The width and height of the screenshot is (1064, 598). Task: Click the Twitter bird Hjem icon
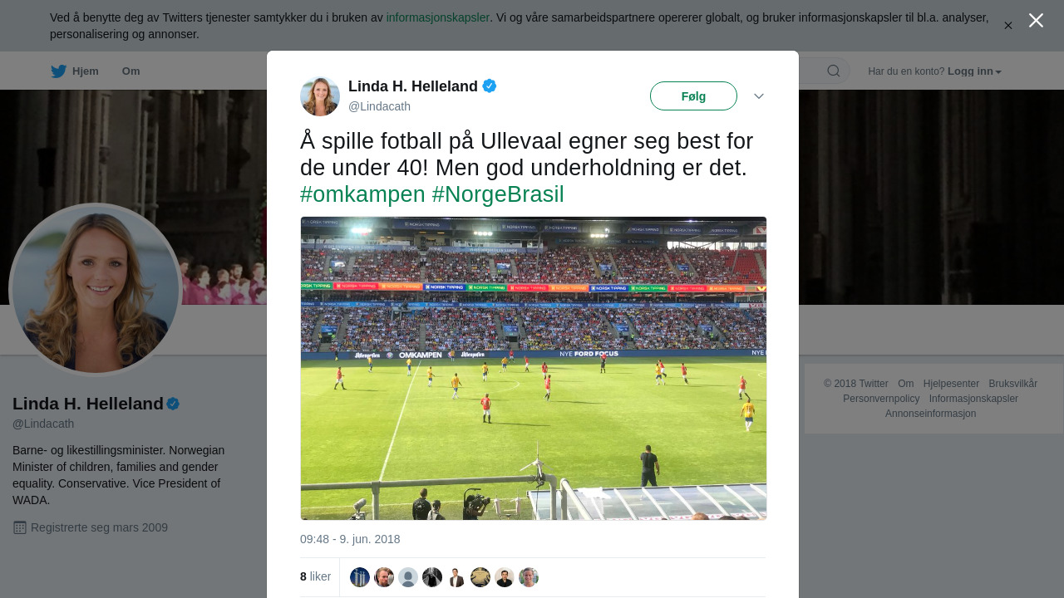point(58,71)
